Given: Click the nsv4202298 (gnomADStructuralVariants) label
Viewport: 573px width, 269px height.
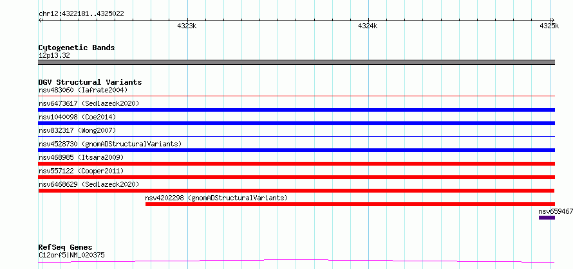Looking at the screenshot, I should coord(217,198).
